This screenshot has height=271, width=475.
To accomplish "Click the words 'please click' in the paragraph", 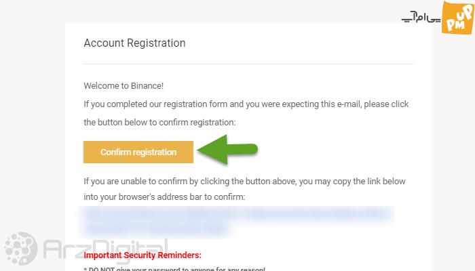I will pyautogui.click(x=386, y=104).
